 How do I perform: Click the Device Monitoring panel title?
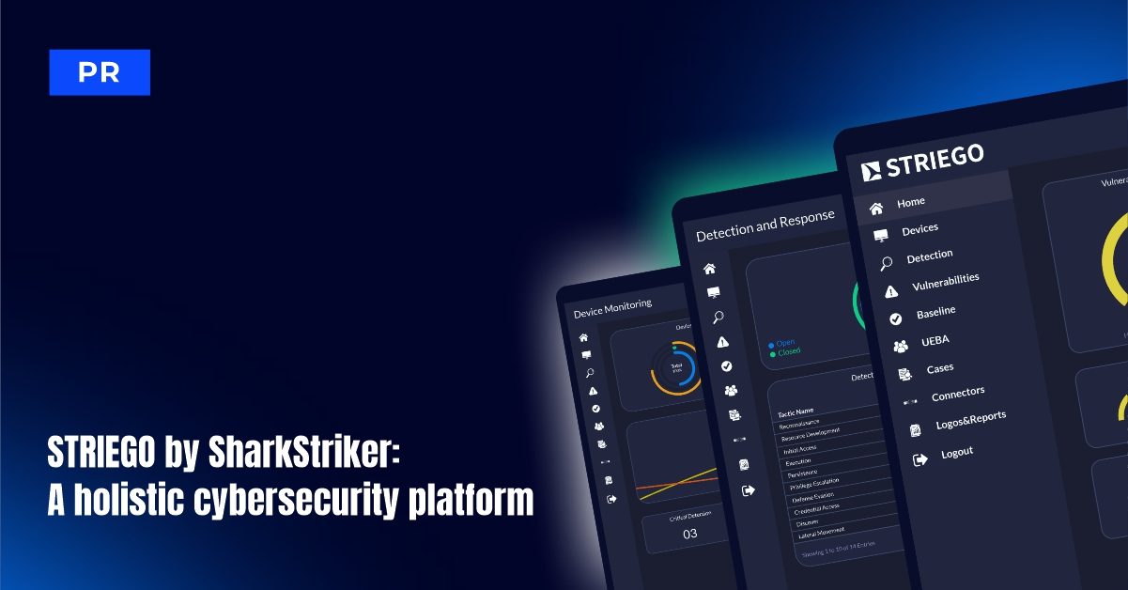click(x=612, y=307)
